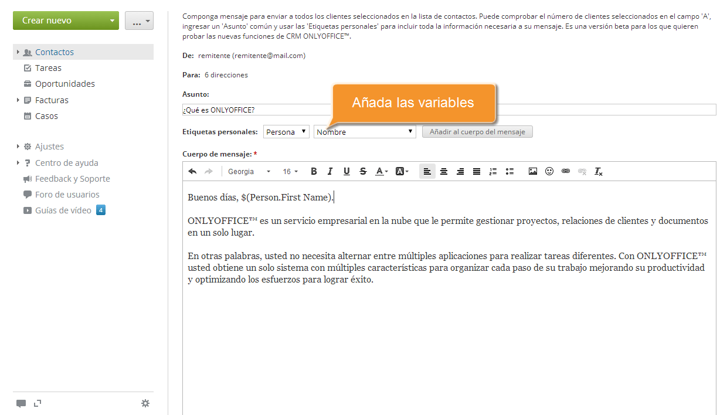Open Centro de ayuda link
This screenshot has height=415, width=727.
coord(67,163)
